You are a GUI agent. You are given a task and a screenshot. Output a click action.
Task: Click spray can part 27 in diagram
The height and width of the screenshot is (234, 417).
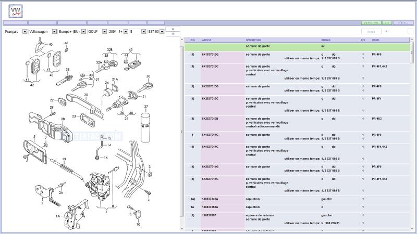(145, 127)
